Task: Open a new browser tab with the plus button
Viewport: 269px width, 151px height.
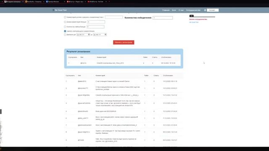Action: 109,2
